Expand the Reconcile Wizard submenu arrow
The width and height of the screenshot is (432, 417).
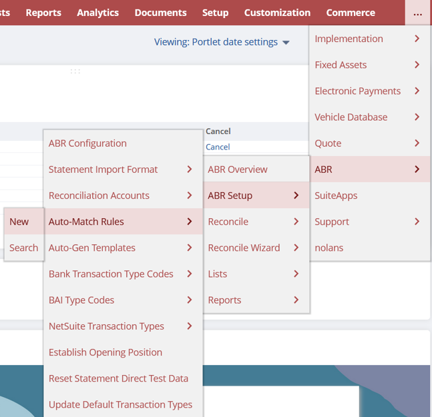click(x=296, y=248)
